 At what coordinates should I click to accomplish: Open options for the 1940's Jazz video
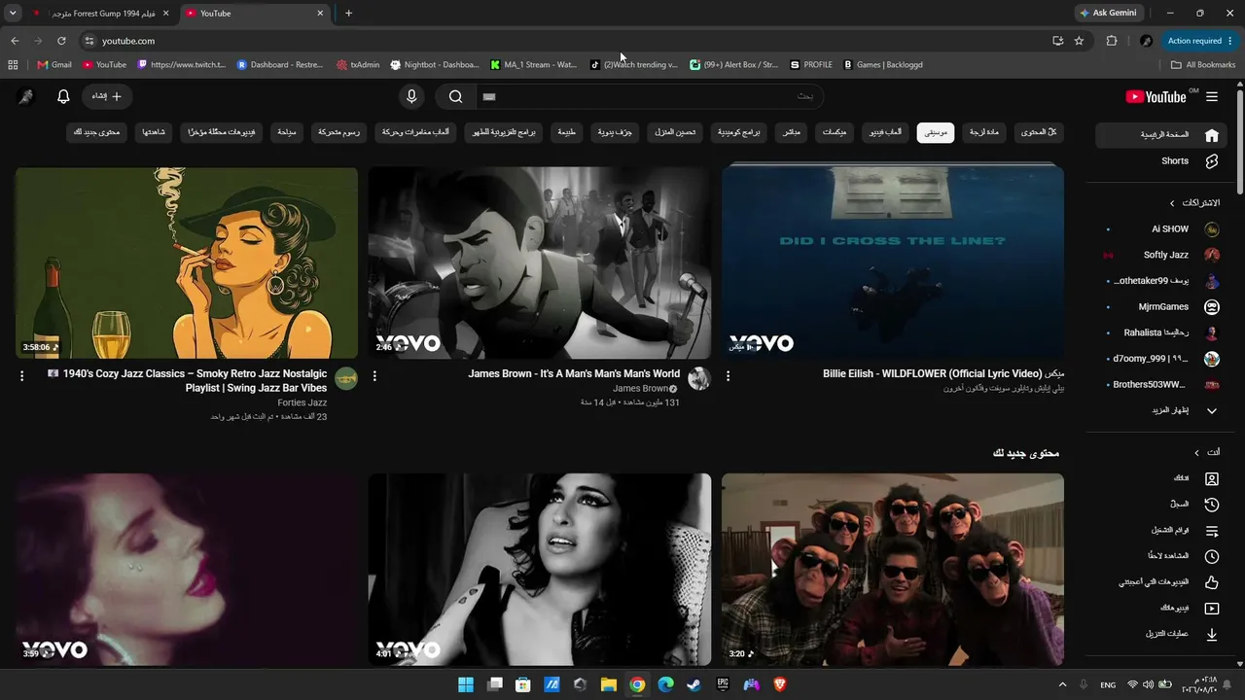pos(21,375)
